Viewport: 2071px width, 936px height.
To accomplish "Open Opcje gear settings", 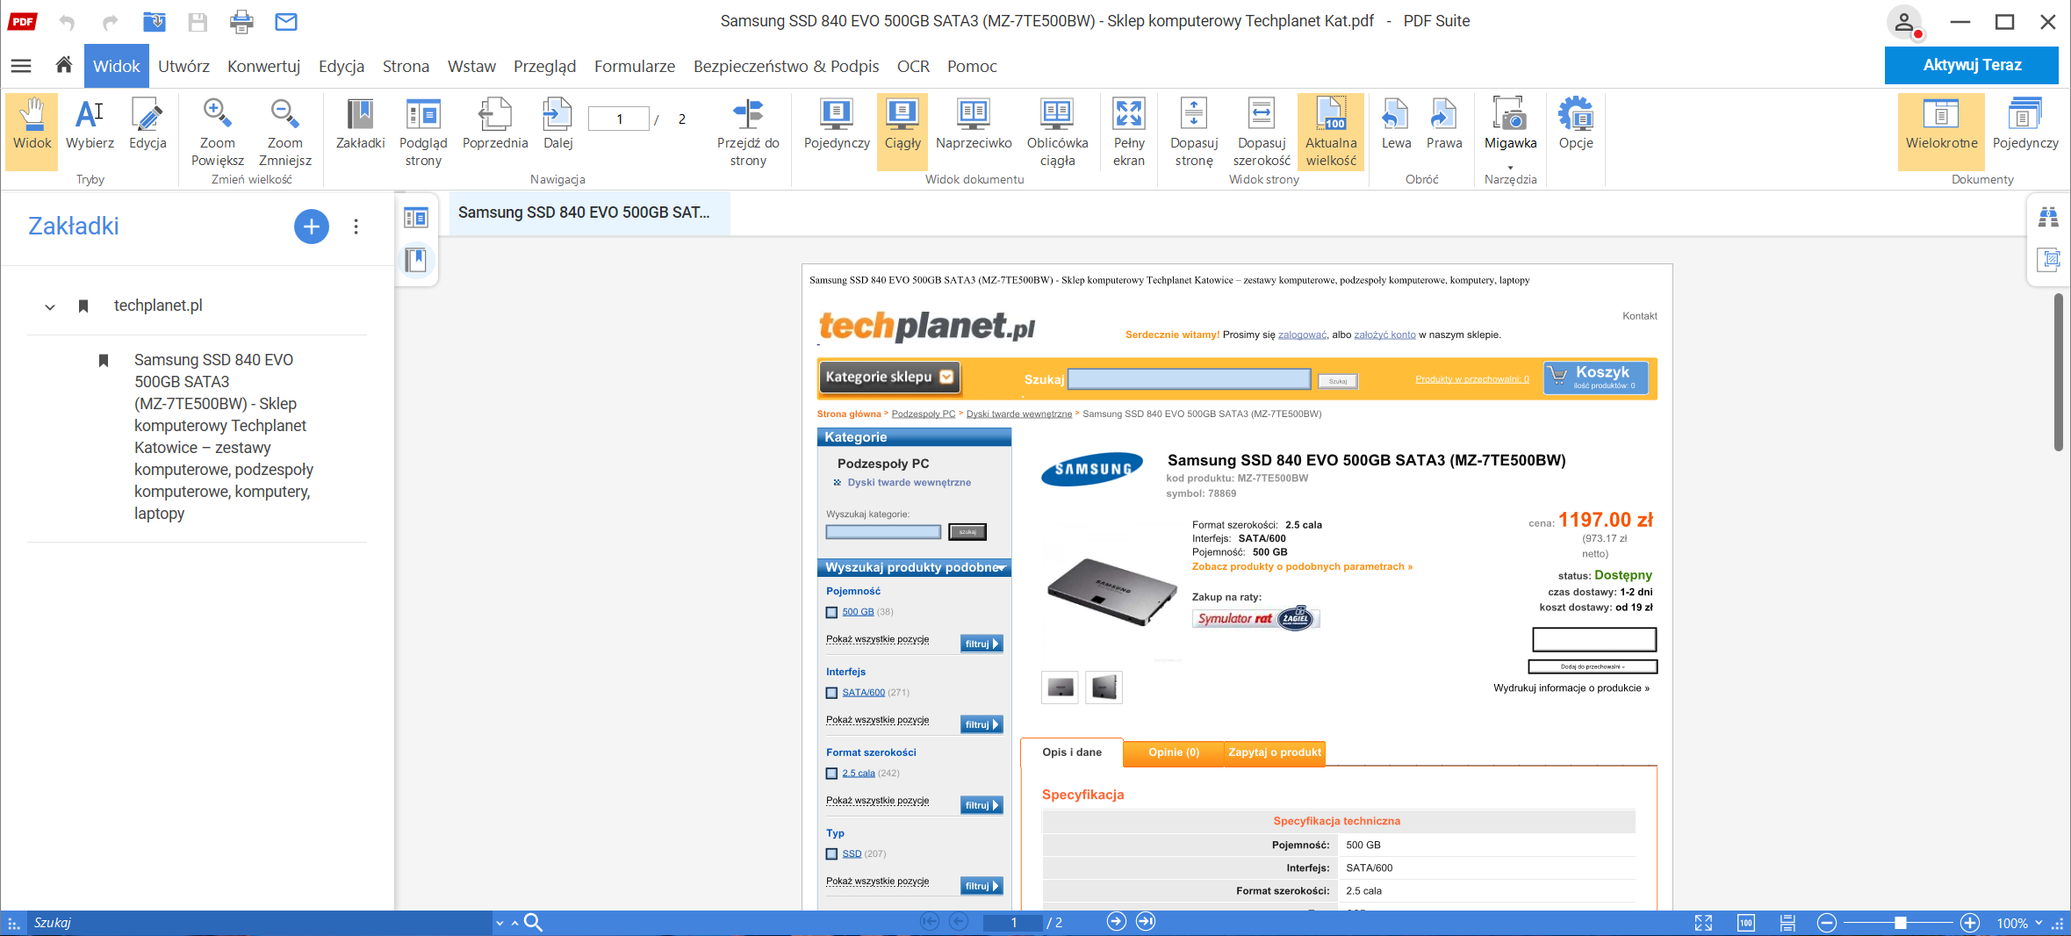I will [x=1576, y=125].
